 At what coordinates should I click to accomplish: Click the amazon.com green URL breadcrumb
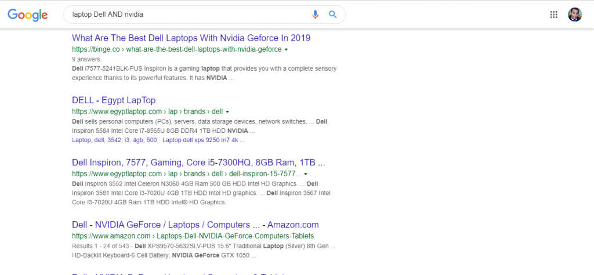(x=193, y=236)
